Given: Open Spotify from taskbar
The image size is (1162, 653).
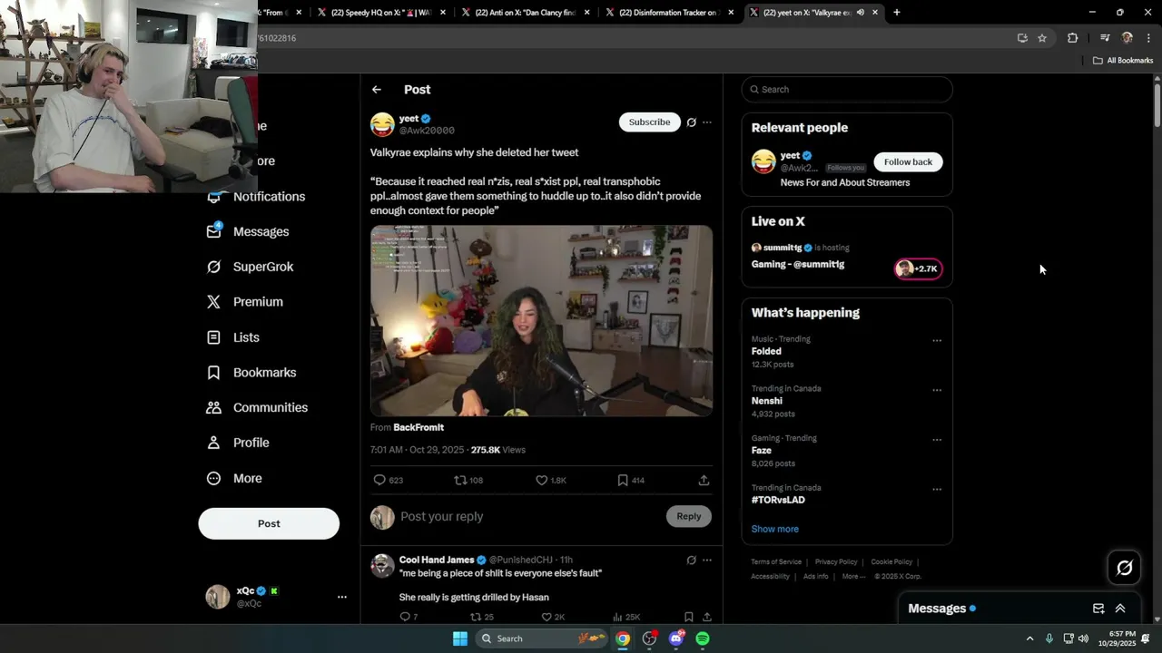Looking at the screenshot, I should (x=703, y=638).
